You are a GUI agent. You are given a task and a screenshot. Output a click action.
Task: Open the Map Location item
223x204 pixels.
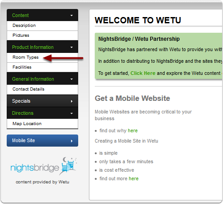[x=42, y=124]
